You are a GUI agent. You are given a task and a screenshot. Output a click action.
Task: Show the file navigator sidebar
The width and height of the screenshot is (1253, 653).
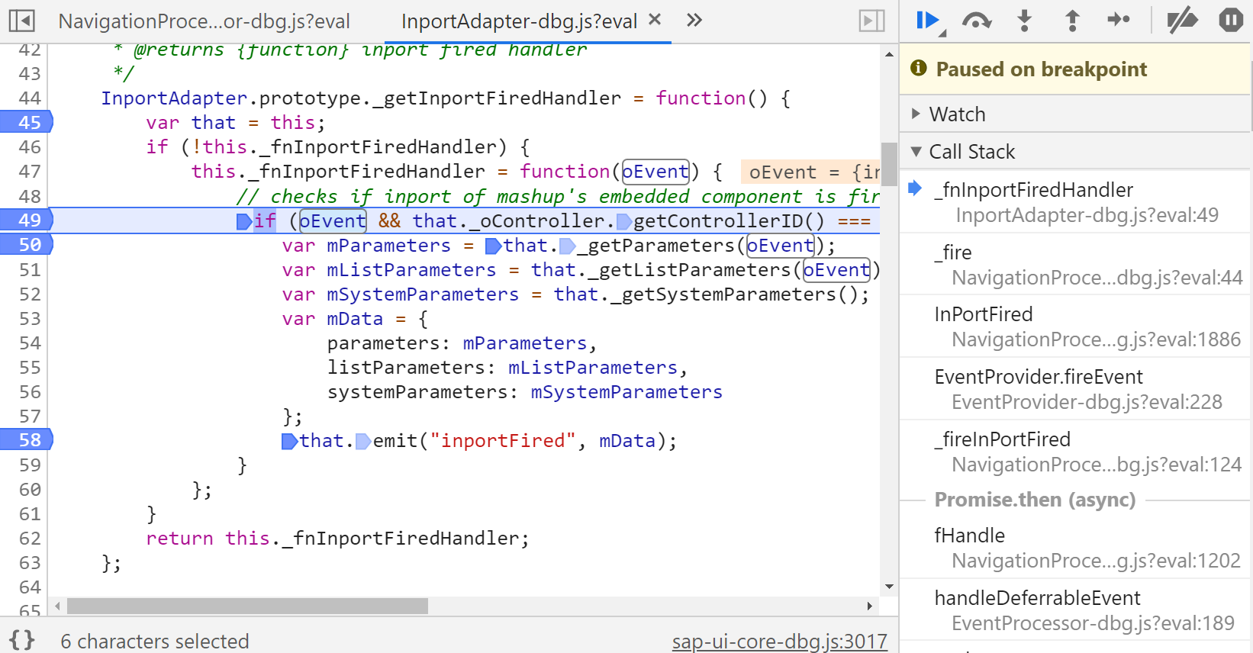pyautogui.click(x=21, y=21)
